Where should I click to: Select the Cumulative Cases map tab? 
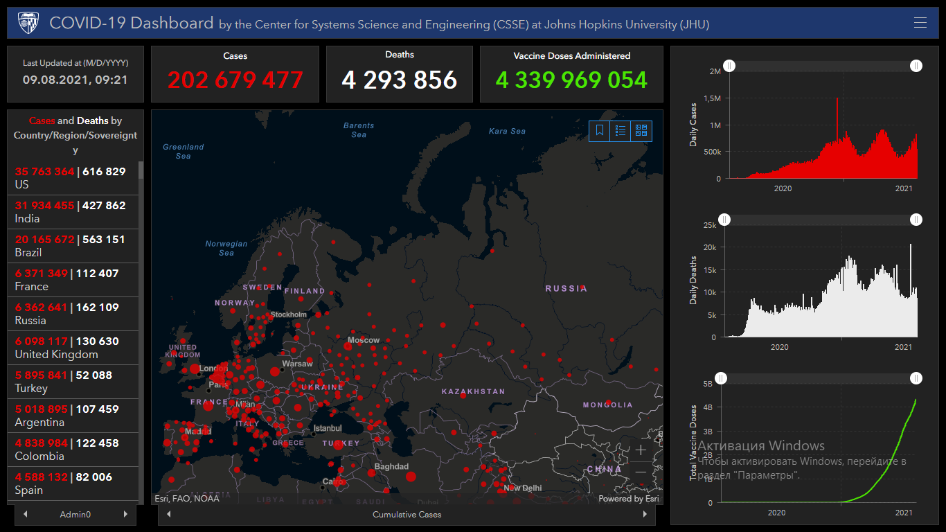[407, 515]
